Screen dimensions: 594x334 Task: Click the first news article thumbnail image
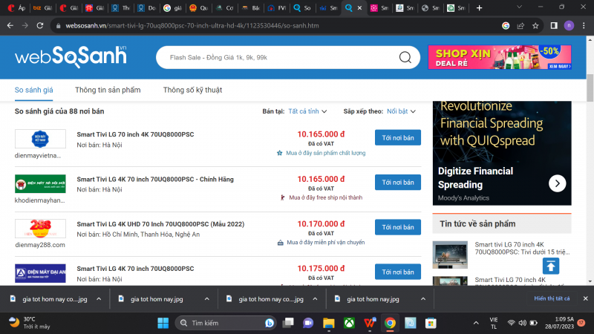coord(450,255)
